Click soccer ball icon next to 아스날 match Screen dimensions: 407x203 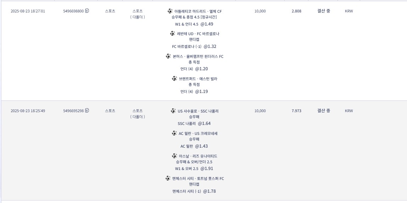[x=174, y=156]
